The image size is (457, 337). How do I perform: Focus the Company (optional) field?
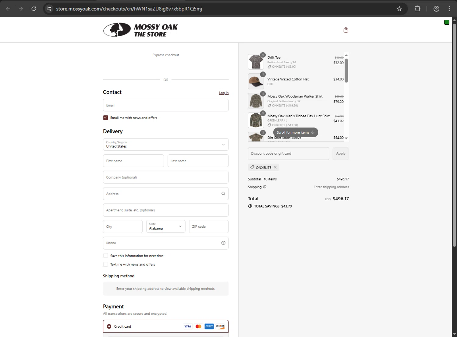click(x=166, y=177)
